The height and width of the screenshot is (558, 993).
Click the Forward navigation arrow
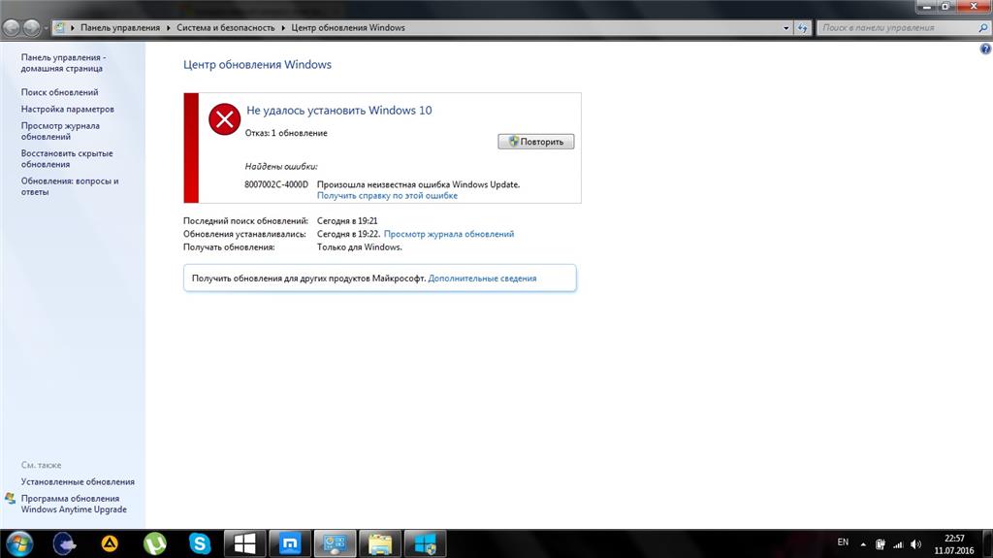tap(32, 28)
